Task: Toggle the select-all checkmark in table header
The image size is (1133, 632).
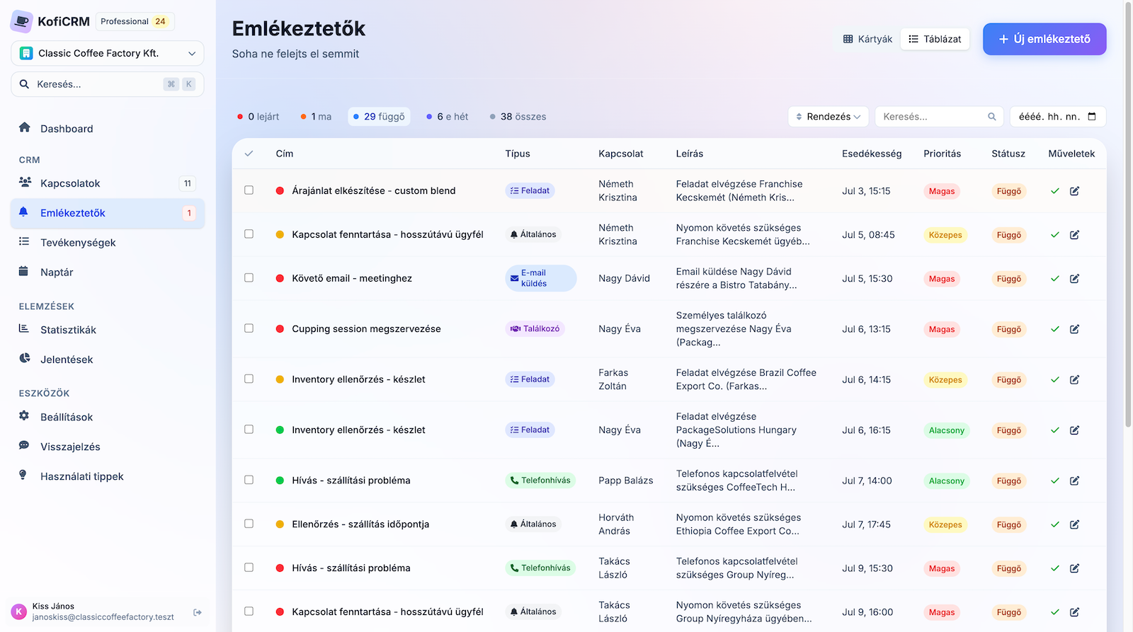Action: 249,154
